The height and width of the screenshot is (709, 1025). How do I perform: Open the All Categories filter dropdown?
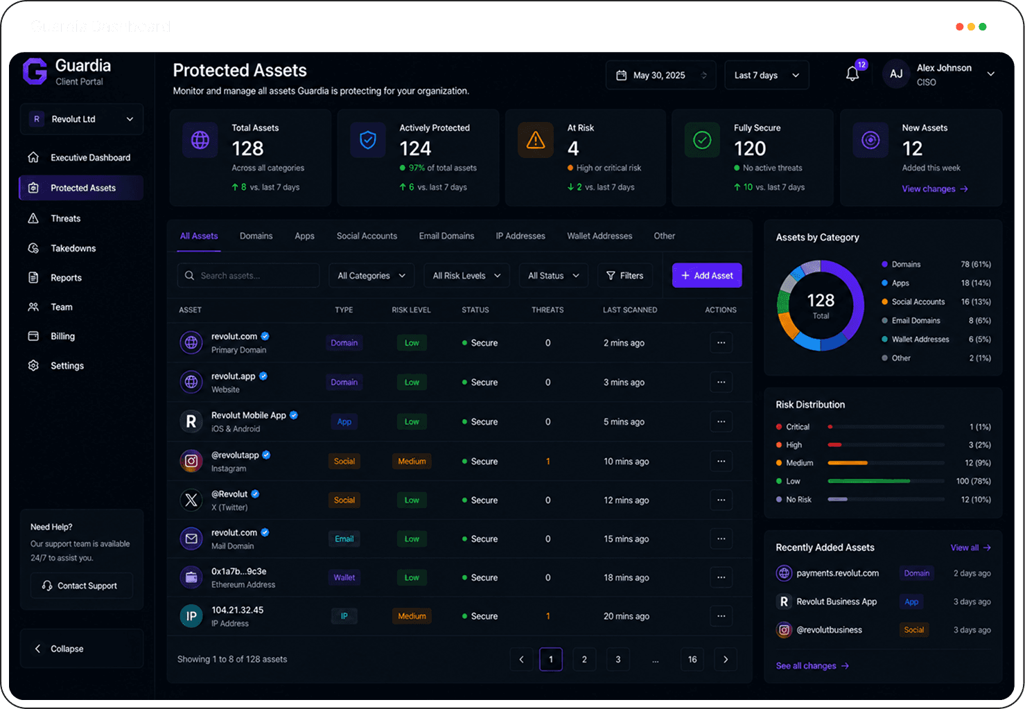[x=371, y=276]
